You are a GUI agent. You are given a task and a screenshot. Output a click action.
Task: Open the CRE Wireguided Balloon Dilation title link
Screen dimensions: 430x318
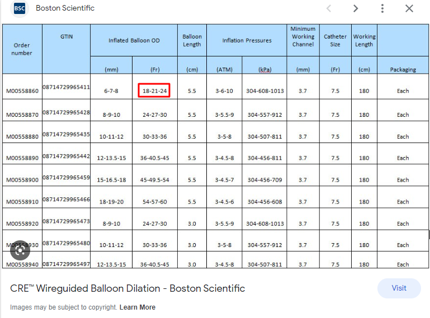pos(127,288)
